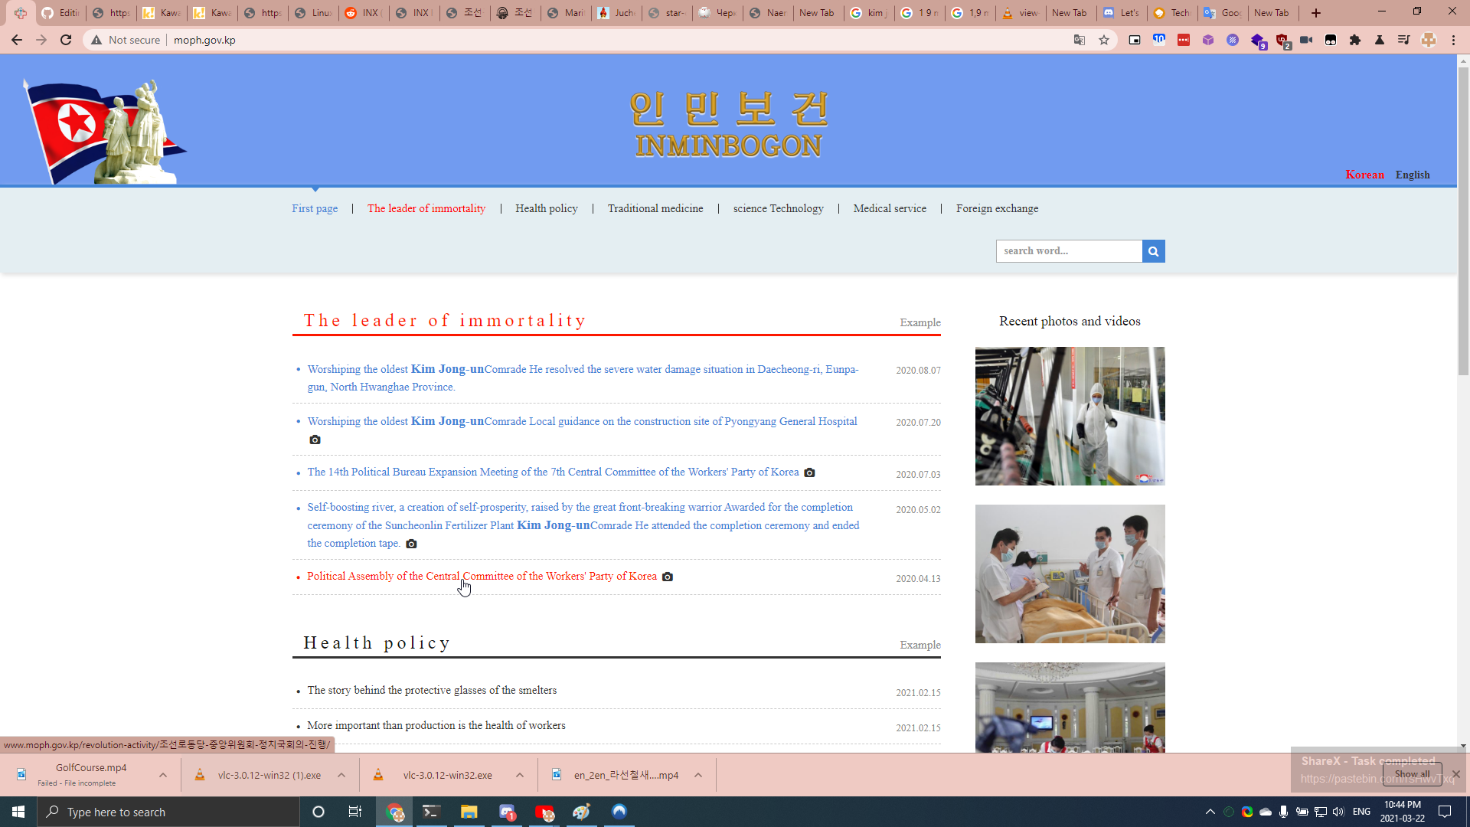Switch site language to English
Image resolution: width=1470 pixels, height=827 pixels.
coord(1412,175)
